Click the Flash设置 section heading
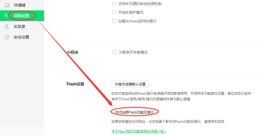Image resolution: width=257 pixels, height=136 pixels. point(75,84)
